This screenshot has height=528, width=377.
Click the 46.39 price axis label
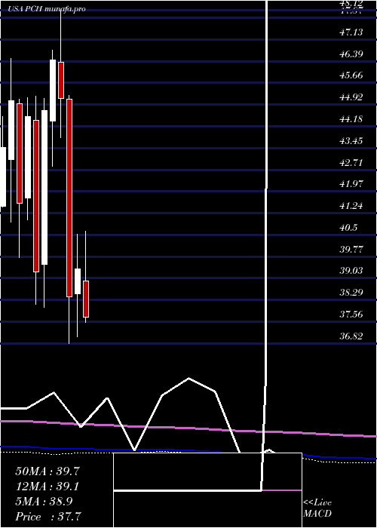[351, 54]
